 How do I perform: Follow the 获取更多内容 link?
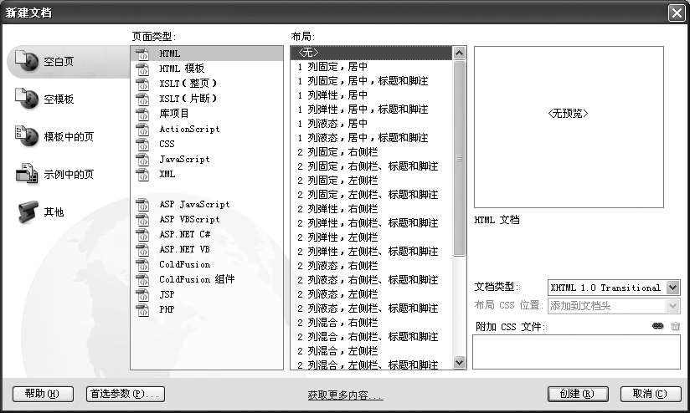[344, 395]
